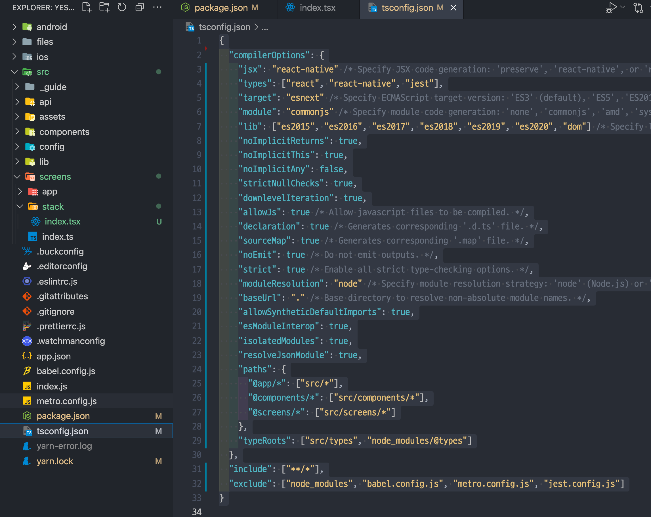
Task: Click tsconfig.json icon in breadcrumb
Action: (x=190, y=27)
